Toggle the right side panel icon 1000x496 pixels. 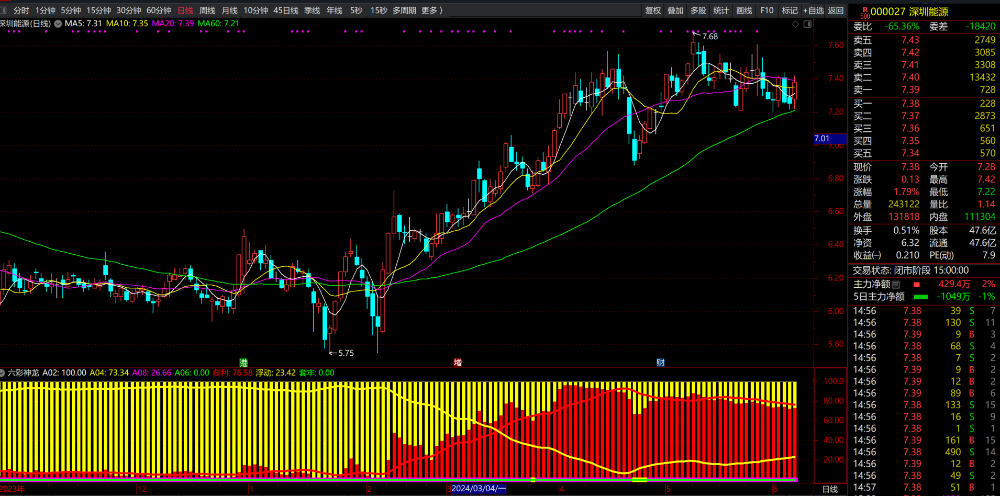pos(807,24)
